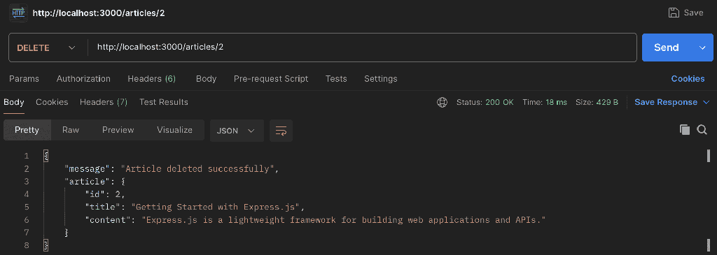
Task: Click into the request URL field
Action: click(362, 48)
